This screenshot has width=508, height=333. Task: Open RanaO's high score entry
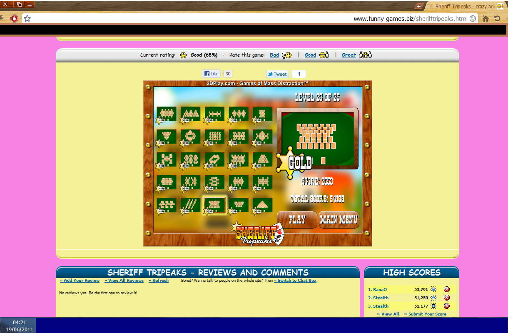pyautogui.click(x=380, y=289)
